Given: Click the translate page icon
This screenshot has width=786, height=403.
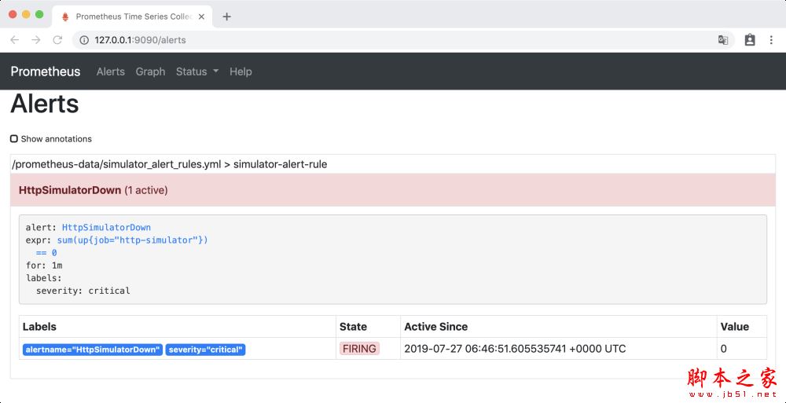Looking at the screenshot, I should [x=723, y=40].
